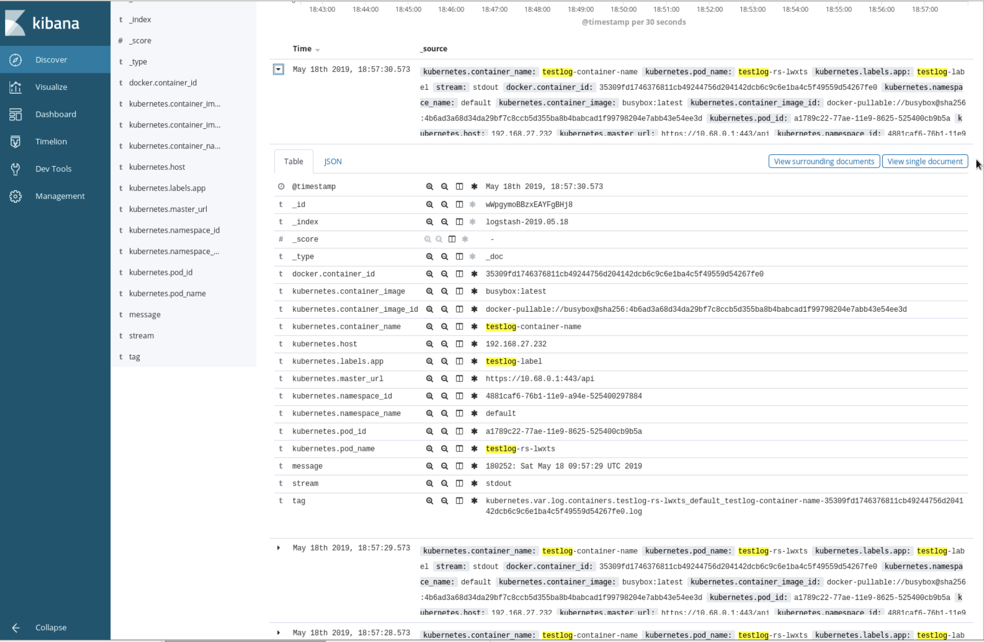The width and height of the screenshot is (984, 642).
Task: Filter out value on stream row
Action: 444,484
